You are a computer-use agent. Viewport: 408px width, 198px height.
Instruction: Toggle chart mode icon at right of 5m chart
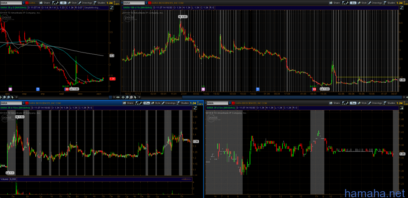[x=402, y=108]
